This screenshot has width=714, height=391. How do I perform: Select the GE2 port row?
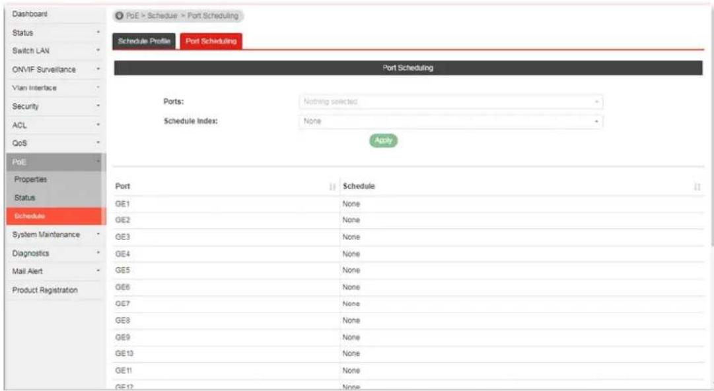click(x=408, y=220)
